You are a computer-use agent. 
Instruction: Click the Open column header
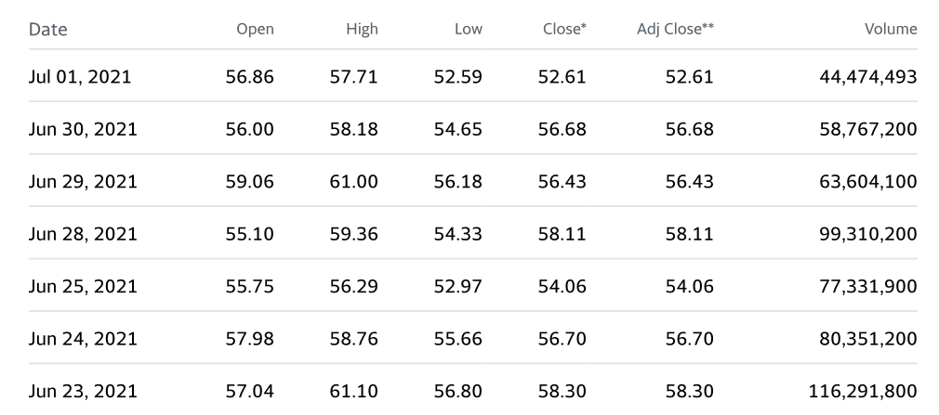click(x=256, y=30)
